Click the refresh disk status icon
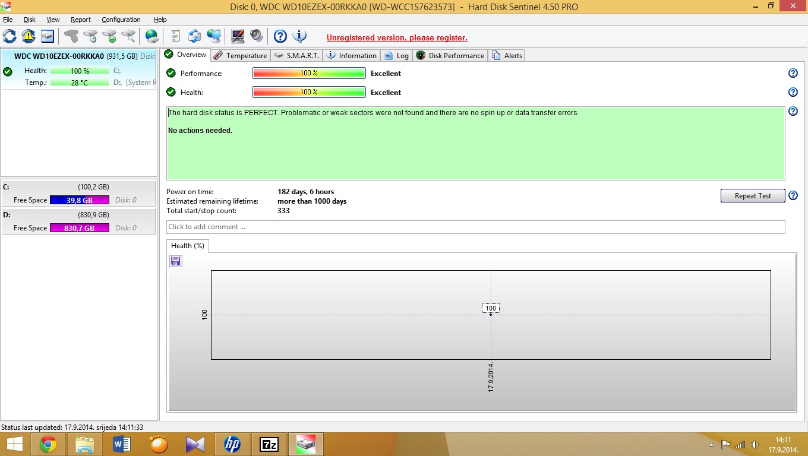 [x=10, y=36]
